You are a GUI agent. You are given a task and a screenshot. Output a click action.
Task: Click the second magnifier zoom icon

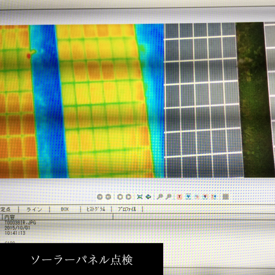coord(168,197)
